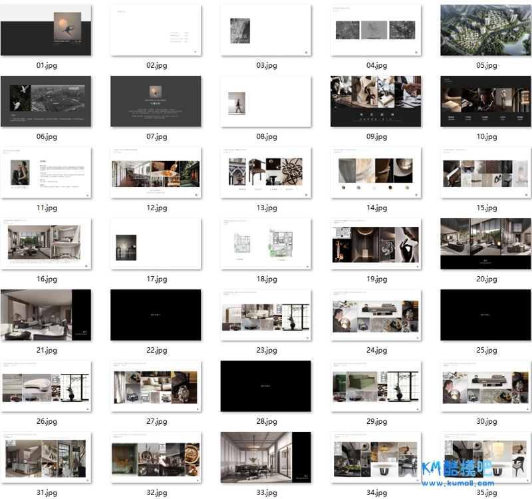This screenshot has height=499, width=532.
Task: Open the 09.jpg collage thumbnail
Action: tap(376, 101)
